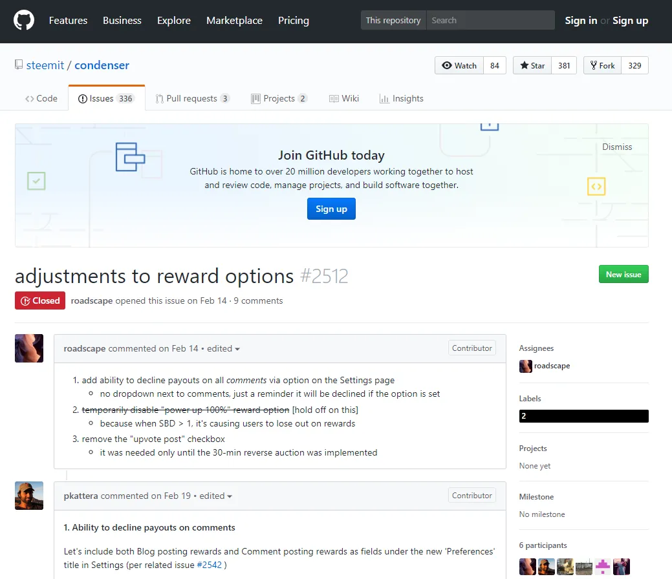Viewport: 672px width, 579px height.
Task: Click Contributor badge on roadscape's comment
Action: 472,348
